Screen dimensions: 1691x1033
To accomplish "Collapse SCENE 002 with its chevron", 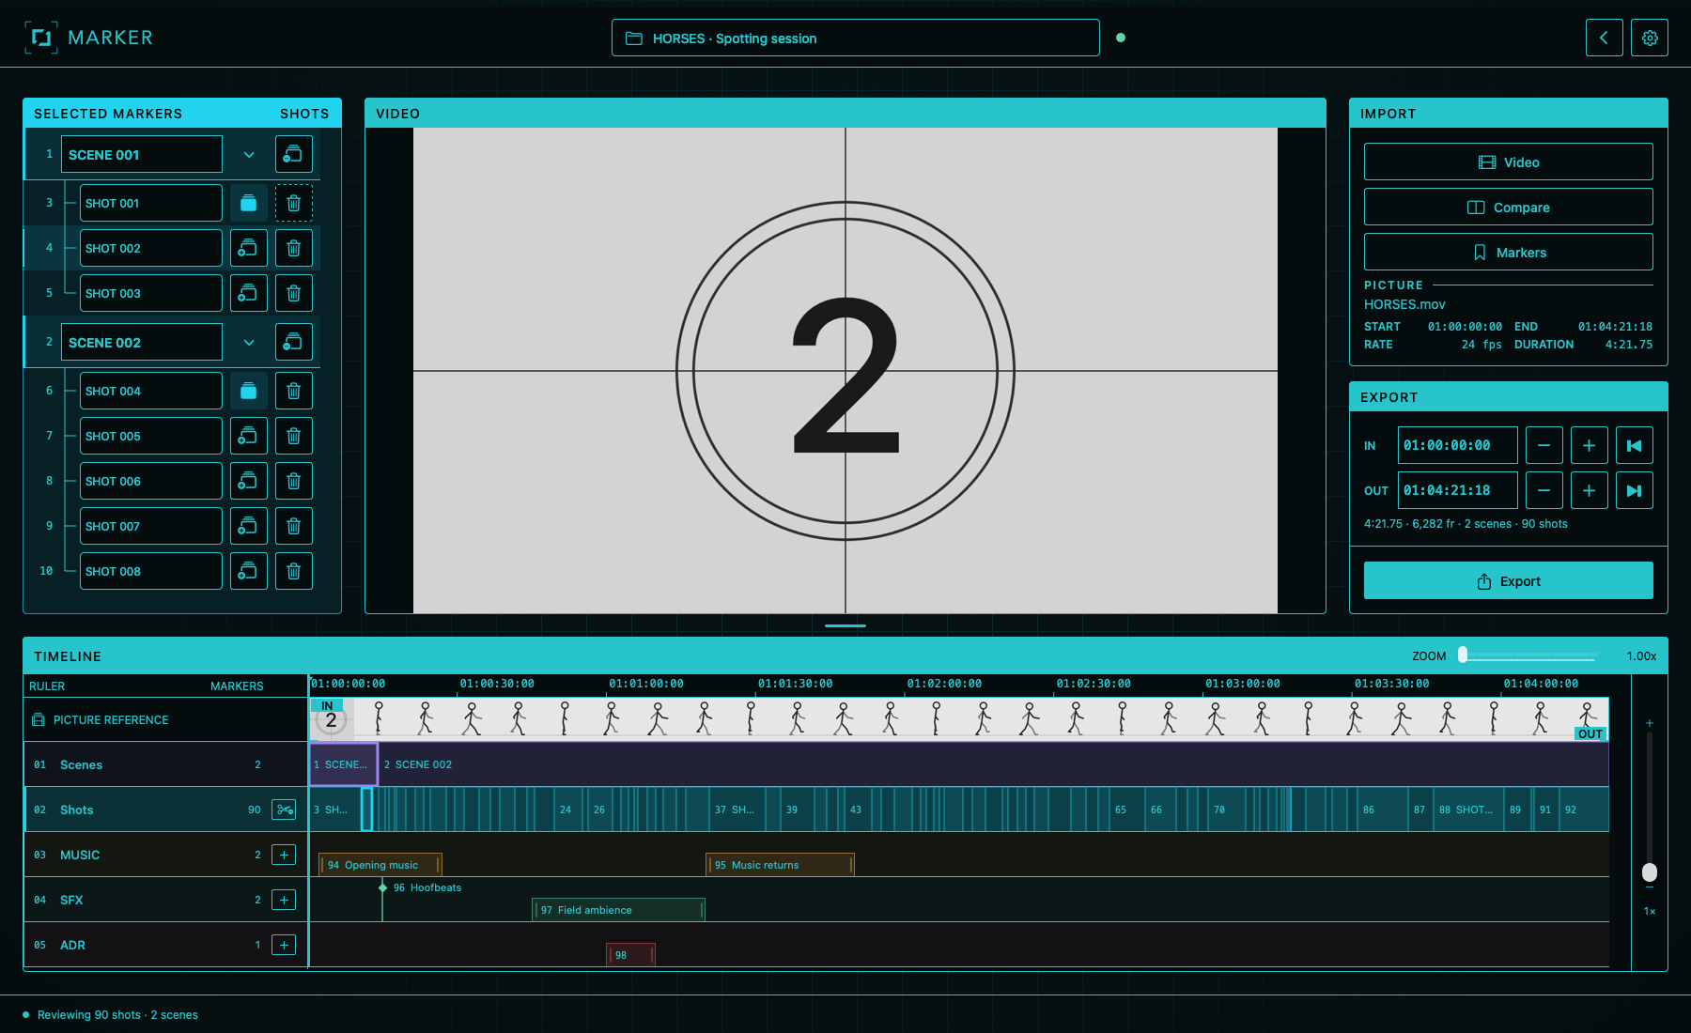I will pyautogui.click(x=249, y=343).
